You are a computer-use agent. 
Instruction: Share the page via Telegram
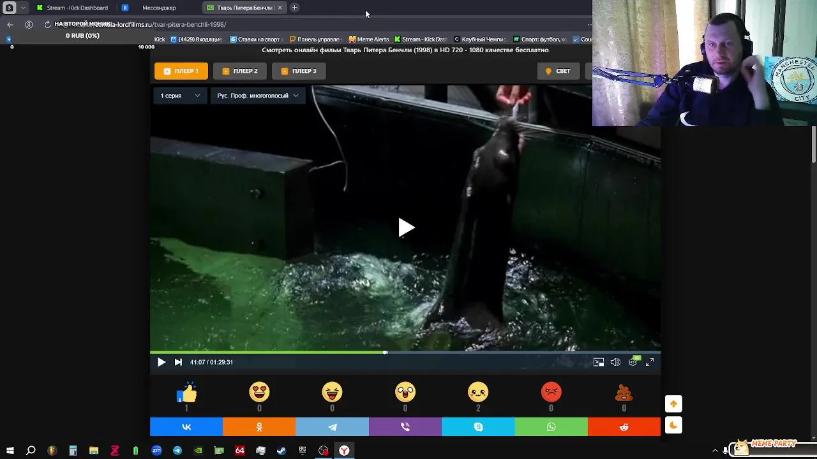[x=332, y=427]
